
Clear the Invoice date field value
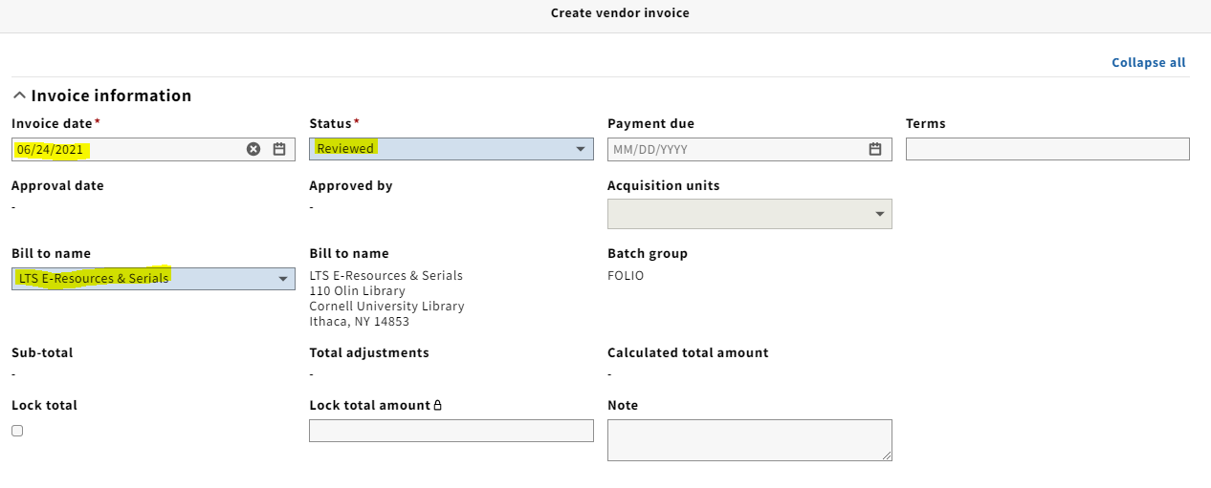253,149
